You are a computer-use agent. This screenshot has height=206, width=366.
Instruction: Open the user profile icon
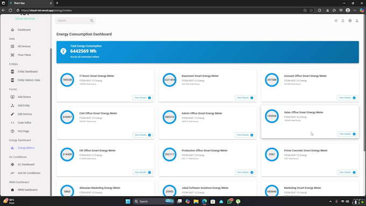pyautogui.click(x=357, y=20)
